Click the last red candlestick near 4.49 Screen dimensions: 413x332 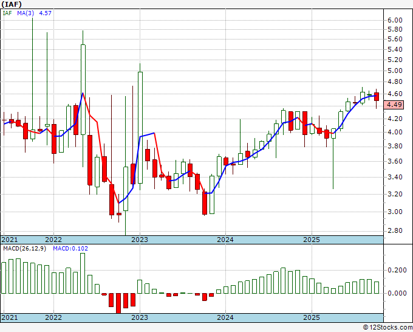(377, 97)
